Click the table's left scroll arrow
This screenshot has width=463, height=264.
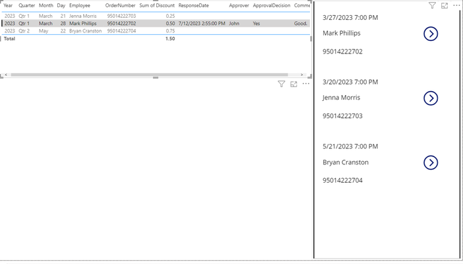6,75
